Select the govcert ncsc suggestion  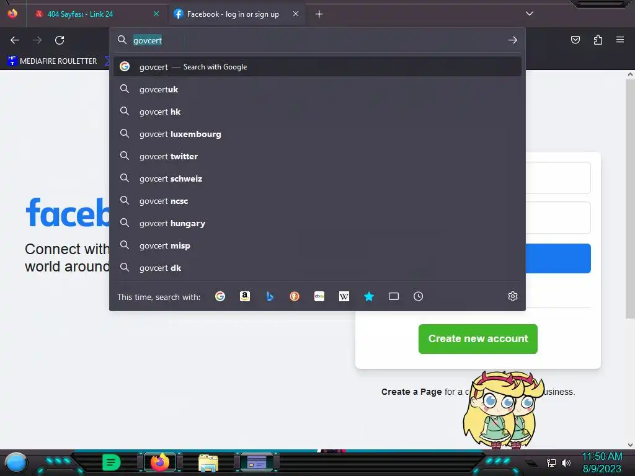tap(317, 201)
